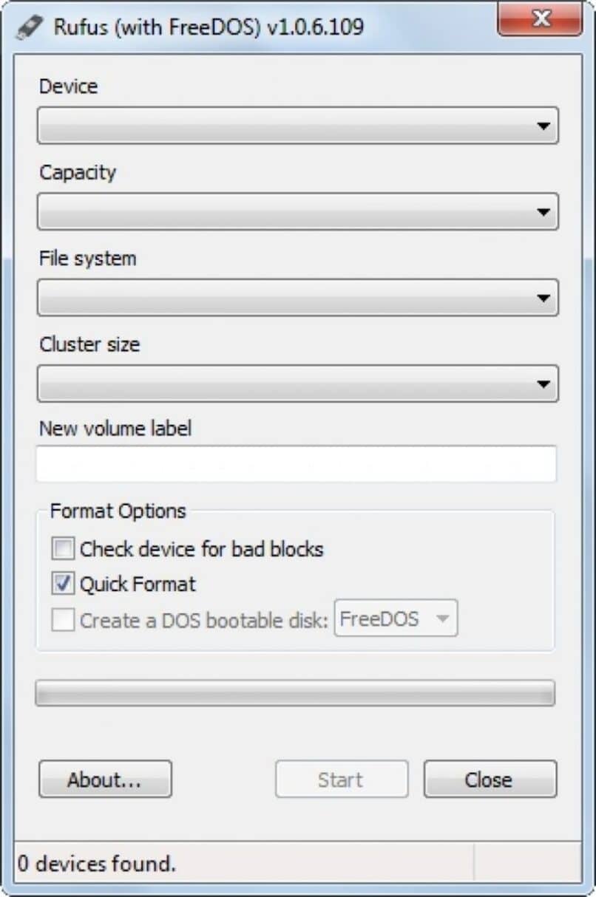Expand the Capacity dropdown
596x897 pixels.
pyautogui.click(x=298, y=212)
